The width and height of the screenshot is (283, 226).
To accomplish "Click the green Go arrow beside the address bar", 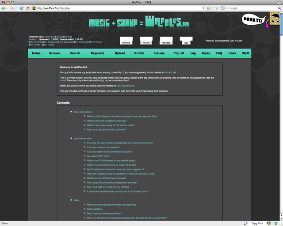I will pyautogui.click(x=208, y=8).
